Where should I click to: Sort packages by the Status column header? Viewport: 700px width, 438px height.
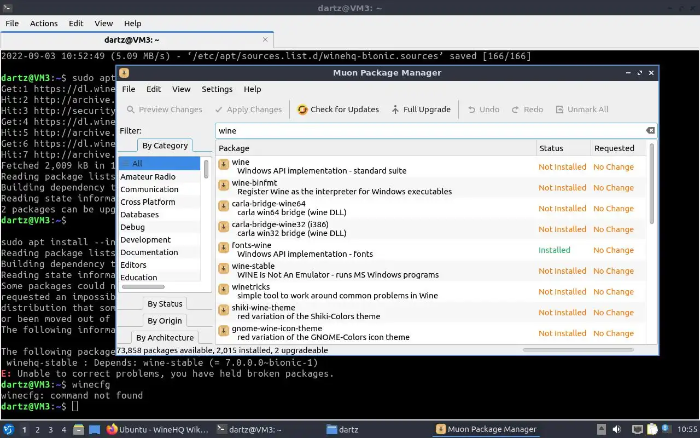pos(563,148)
